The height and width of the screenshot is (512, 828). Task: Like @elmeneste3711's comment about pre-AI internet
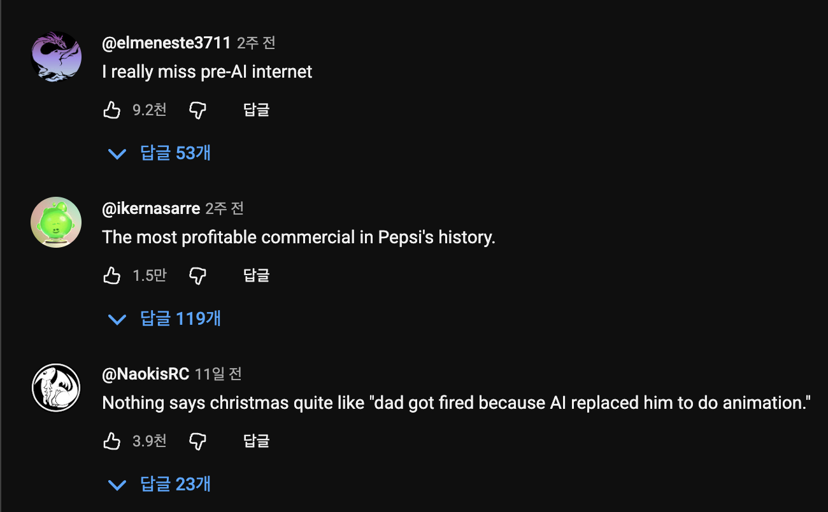point(112,110)
